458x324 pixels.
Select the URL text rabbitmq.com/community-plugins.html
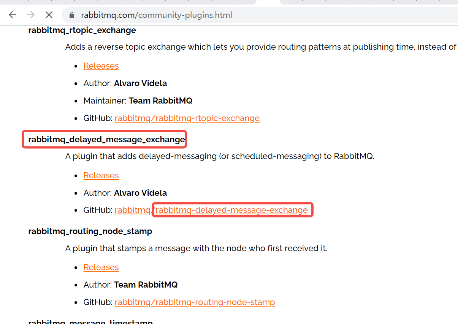156,15
